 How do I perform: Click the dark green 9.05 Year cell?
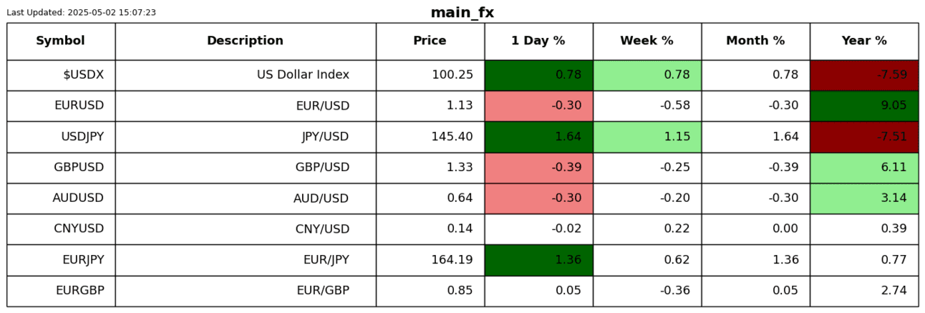click(x=864, y=106)
